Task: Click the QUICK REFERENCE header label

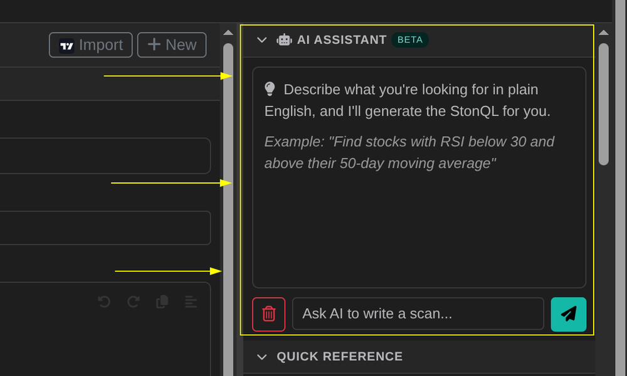Action: pyautogui.click(x=339, y=356)
